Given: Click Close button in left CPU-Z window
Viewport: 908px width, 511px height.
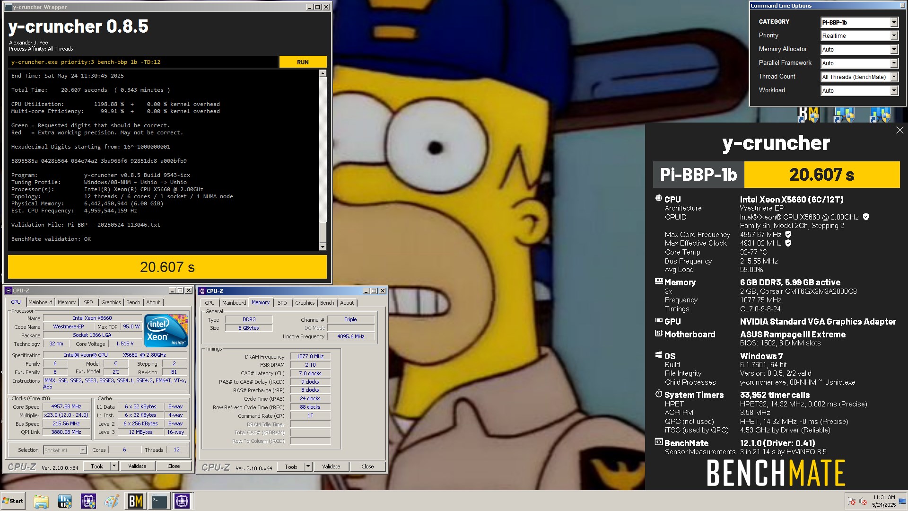Looking at the screenshot, I should (174, 467).
